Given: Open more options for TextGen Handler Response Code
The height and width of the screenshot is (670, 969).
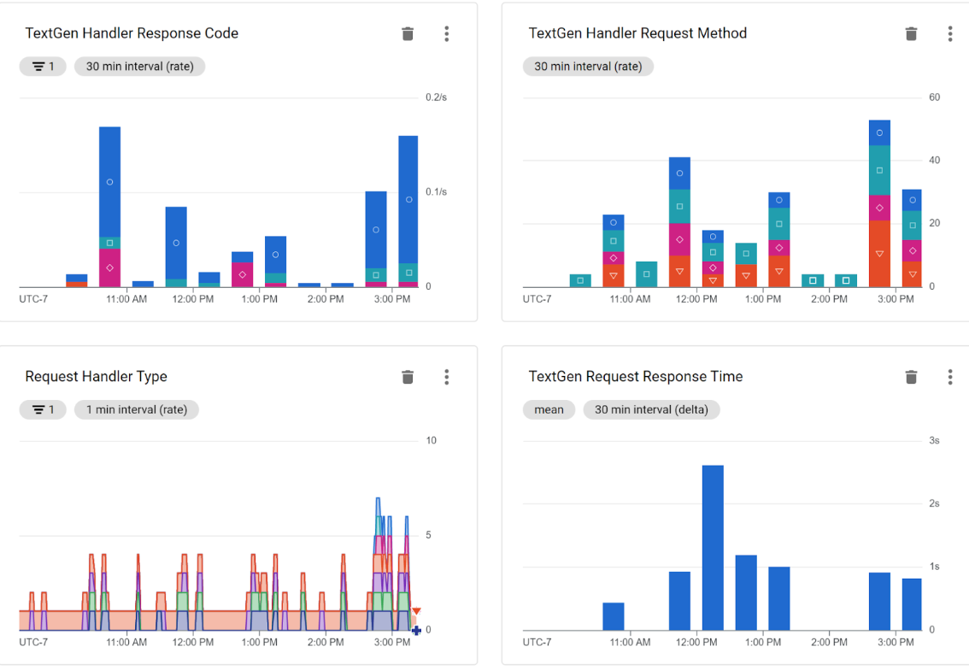Looking at the screenshot, I should pos(447,34).
